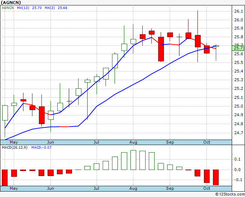Click the 0.1 MACD axis label
245x197 pixels.
click(237, 159)
